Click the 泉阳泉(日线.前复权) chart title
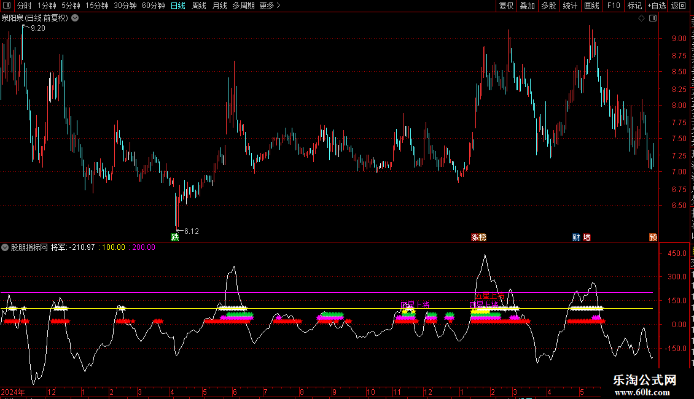The width and height of the screenshot is (694, 399). pyautogui.click(x=35, y=18)
